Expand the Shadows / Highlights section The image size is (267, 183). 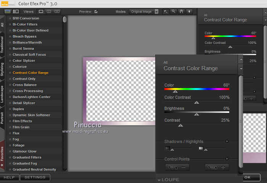tap(227, 141)
